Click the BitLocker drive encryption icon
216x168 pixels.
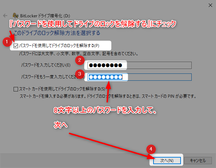click(x=15, y=16)
